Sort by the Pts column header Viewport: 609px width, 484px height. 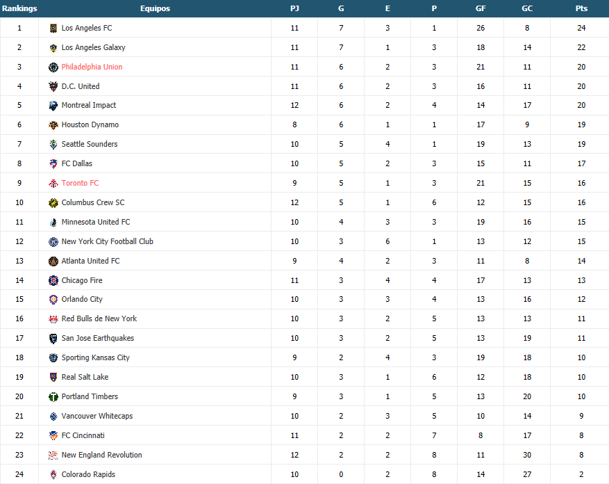coord(581,8)
